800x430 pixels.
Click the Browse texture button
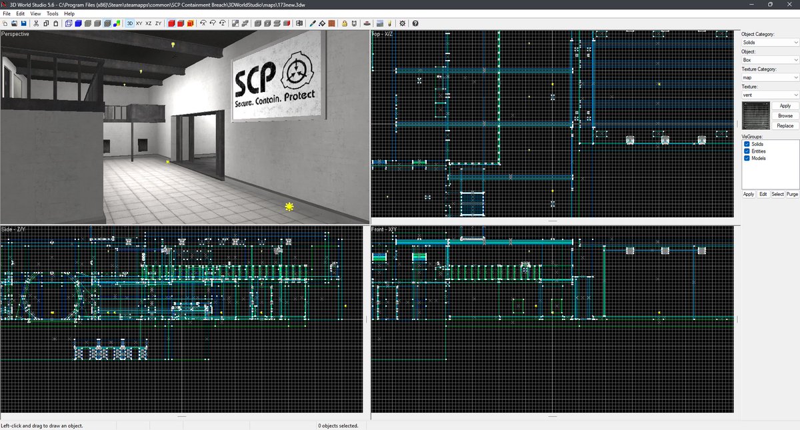(785, 116)
